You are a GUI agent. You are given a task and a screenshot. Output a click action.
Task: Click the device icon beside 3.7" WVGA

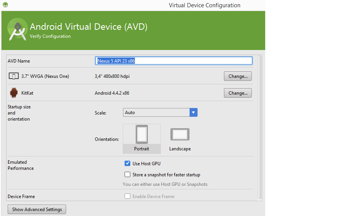(x=14, y=76)
